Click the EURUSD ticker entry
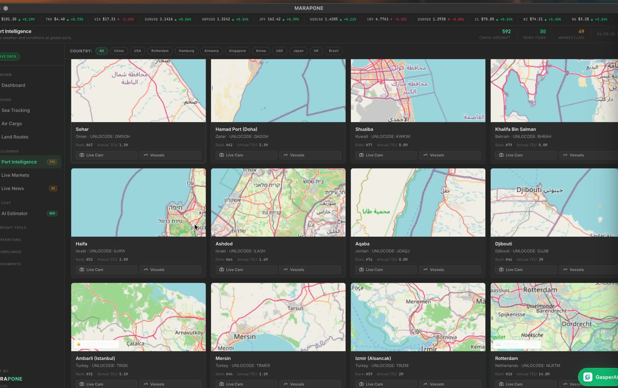Image resolution: width=618 pixels, height=388 pixels. 168,19
